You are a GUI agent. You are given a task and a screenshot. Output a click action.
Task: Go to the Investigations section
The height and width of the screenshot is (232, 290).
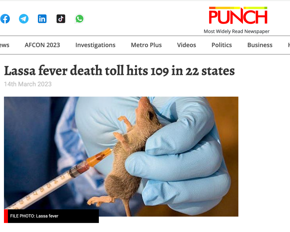95,45
